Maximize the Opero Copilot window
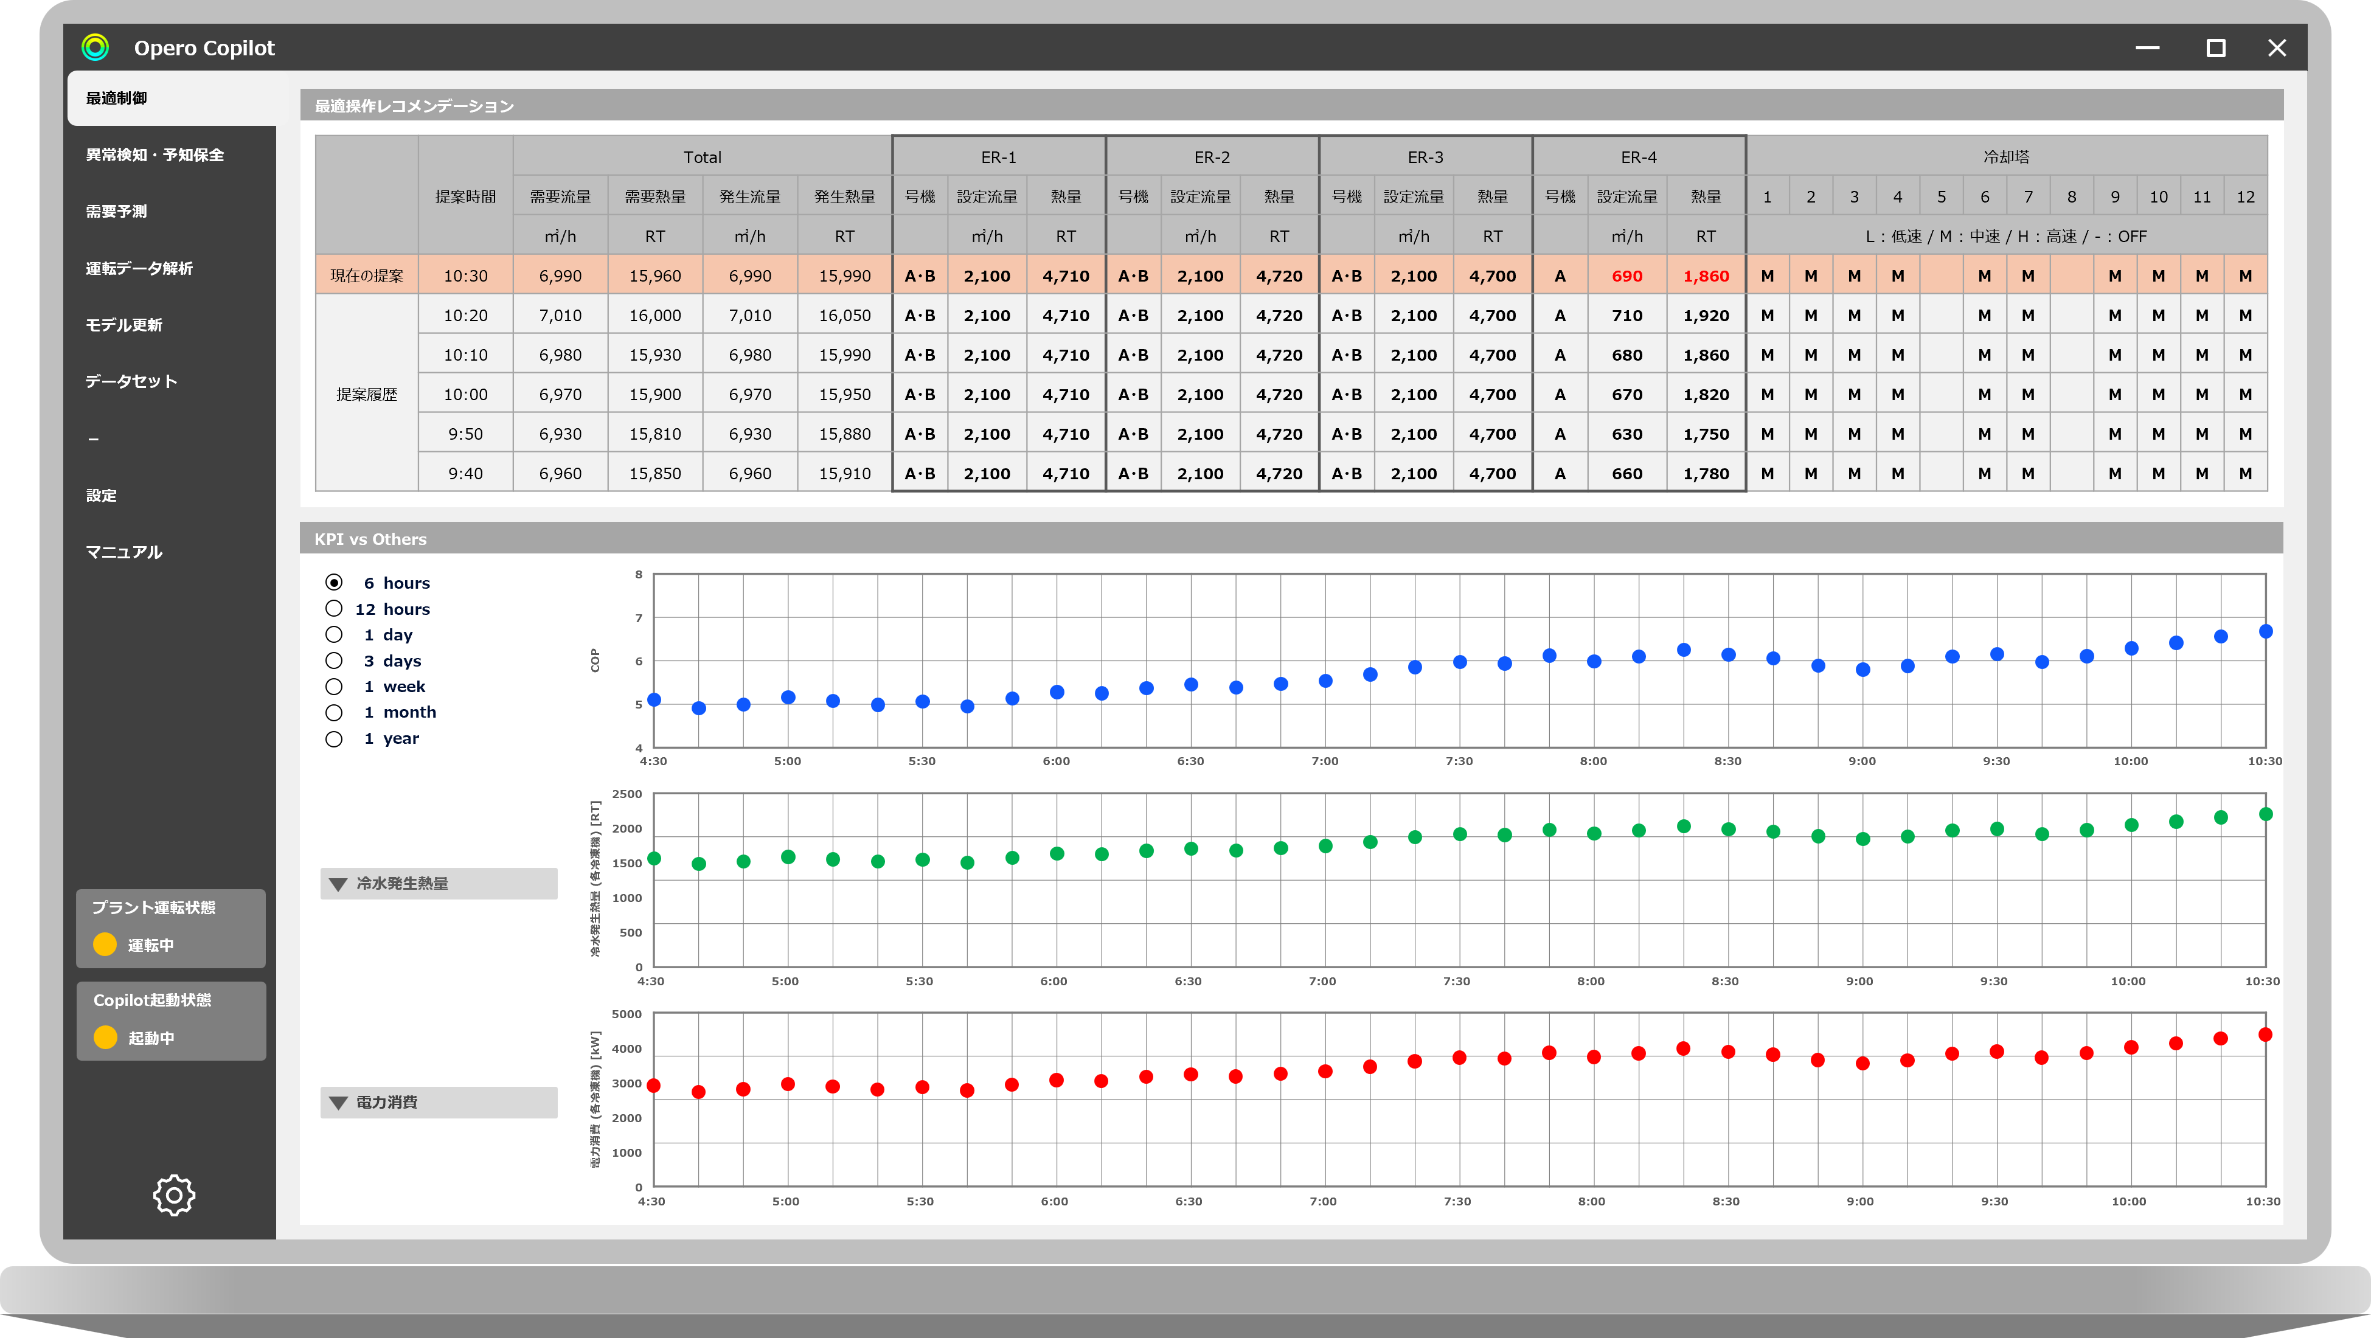 pyautogui.click(x=2215, y=48)
